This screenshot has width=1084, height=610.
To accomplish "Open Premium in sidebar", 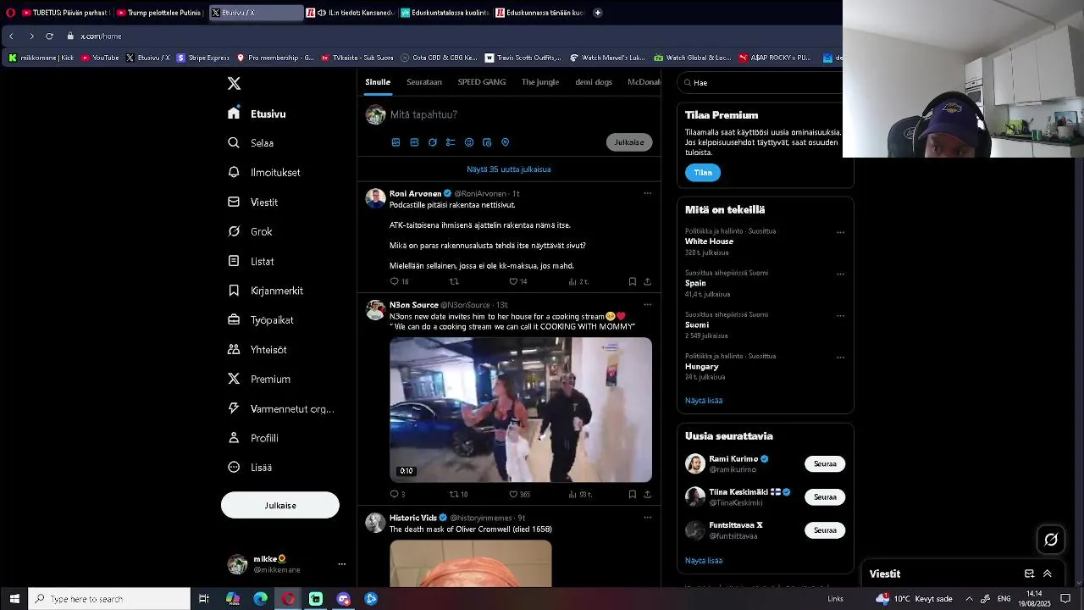I will 259,379.
